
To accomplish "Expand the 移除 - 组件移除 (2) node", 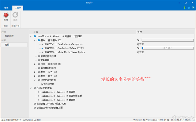I will click(x=35, y=64).
